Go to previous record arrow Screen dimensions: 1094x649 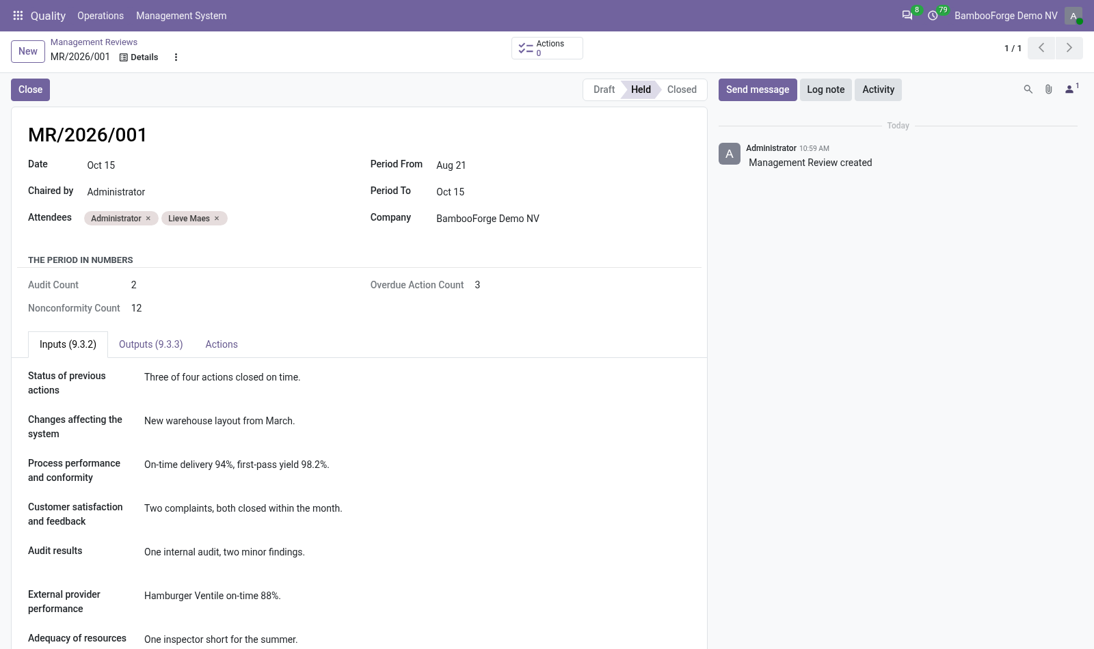tap(1041, 48)
